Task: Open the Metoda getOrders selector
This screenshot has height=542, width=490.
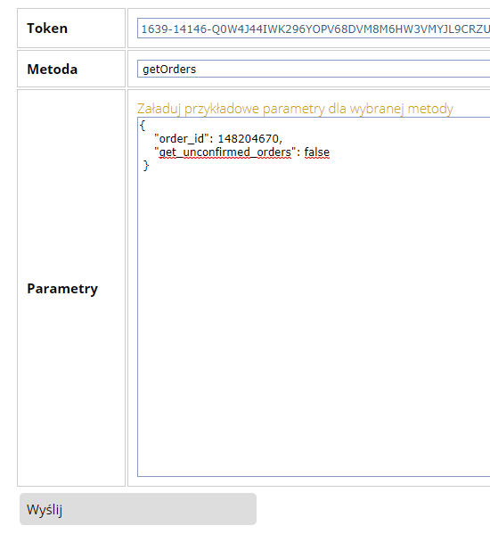Action: [x=314, y=70]
